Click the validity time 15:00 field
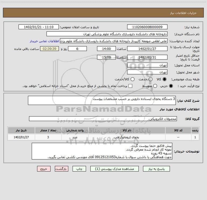 (x=106, y=57)
